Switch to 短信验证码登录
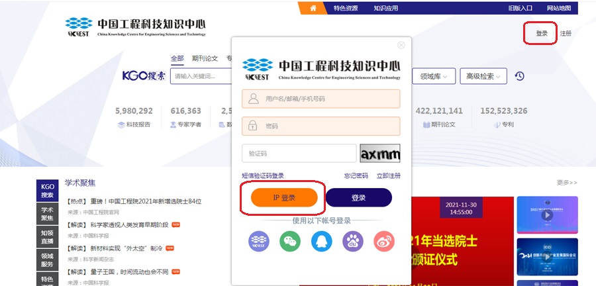The image size is (596, 286). pyautogui.click(x=263, y=176)
